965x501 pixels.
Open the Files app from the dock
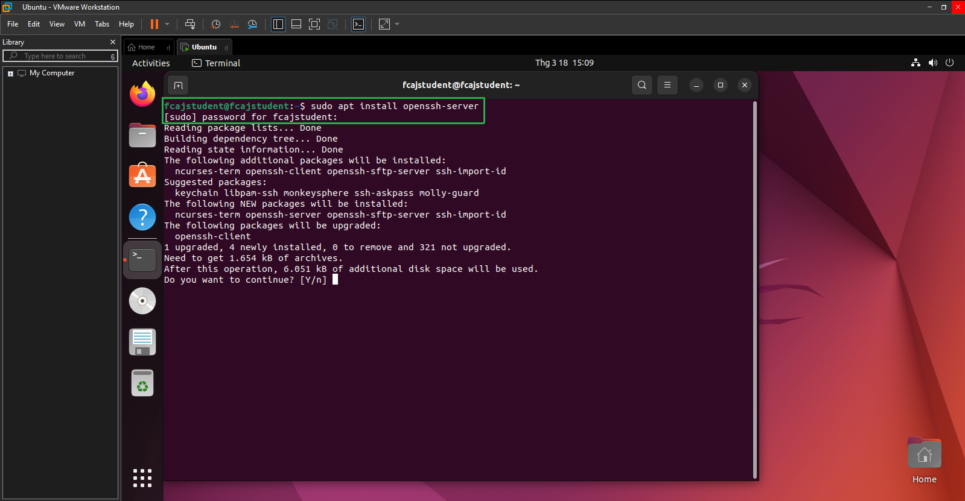click(142, 134)
